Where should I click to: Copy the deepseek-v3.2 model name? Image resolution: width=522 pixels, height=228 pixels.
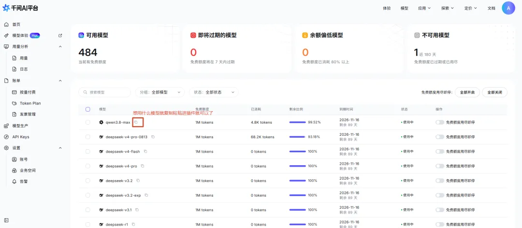(x=138, y=180)
